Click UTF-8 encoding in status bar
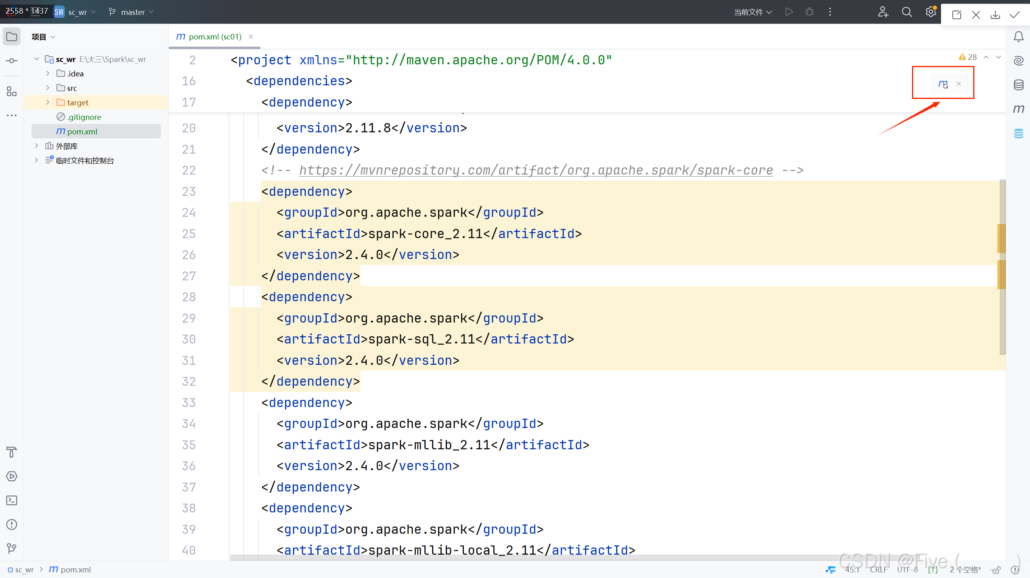Screen dimensions: 1030x578 click(x=907, y=570)
